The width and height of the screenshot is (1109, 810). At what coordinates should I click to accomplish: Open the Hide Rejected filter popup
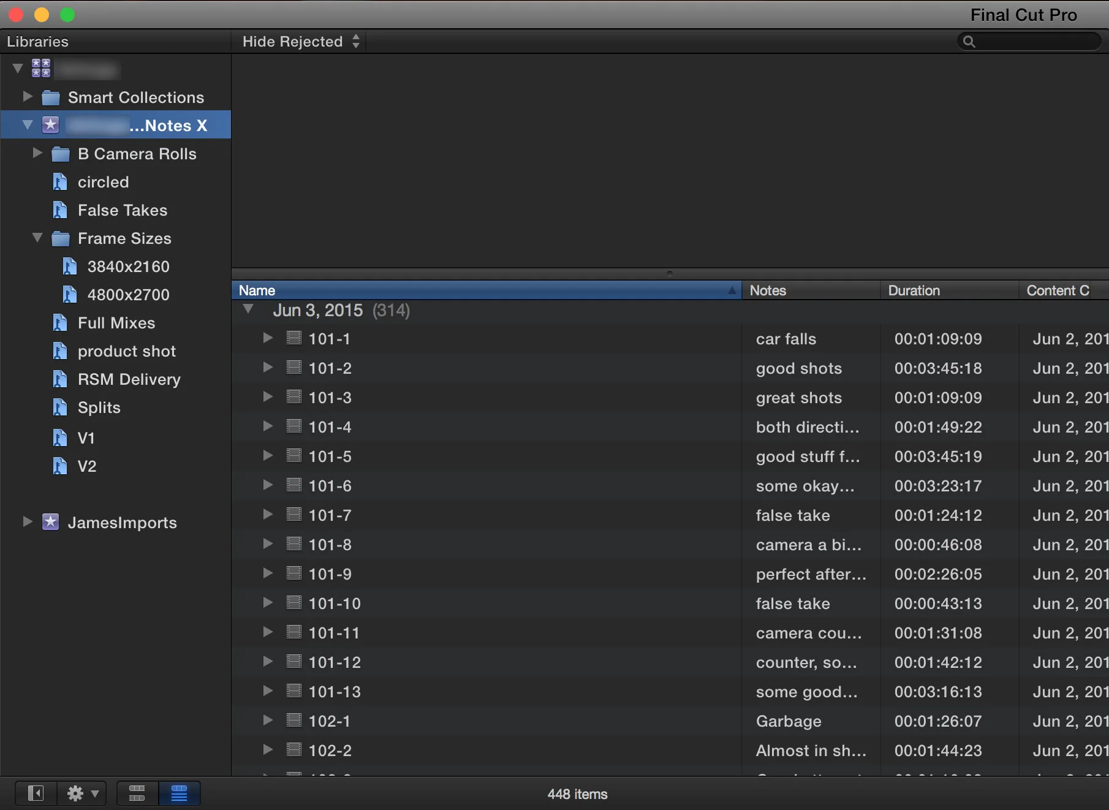pos(301,41)
